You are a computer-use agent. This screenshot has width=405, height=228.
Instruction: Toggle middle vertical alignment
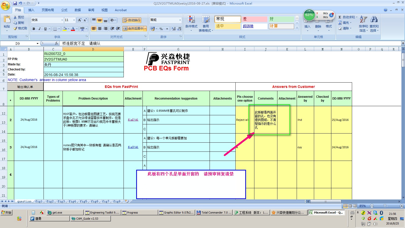click(99, 20)
